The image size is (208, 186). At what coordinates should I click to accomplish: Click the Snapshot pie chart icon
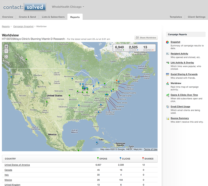click(x=168, y=42)
